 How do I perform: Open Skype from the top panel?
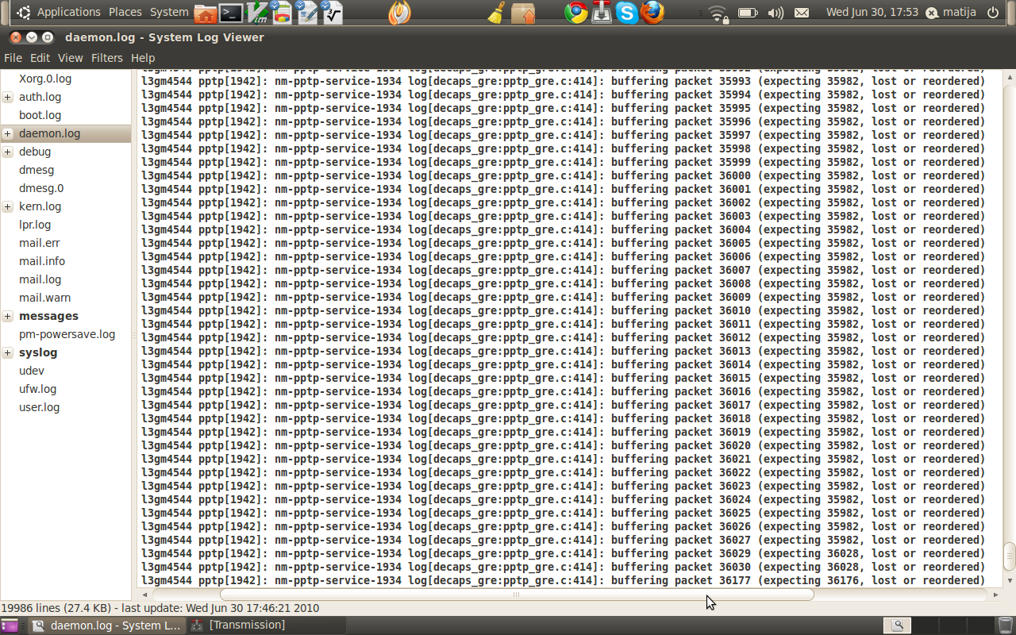627,13
